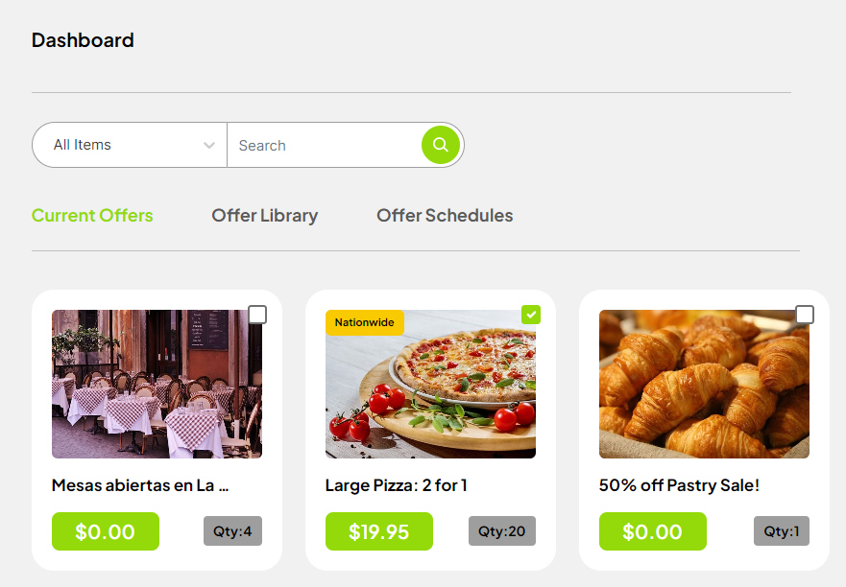Click the dropdown chevron arrow beside All Items

(209, 146)
